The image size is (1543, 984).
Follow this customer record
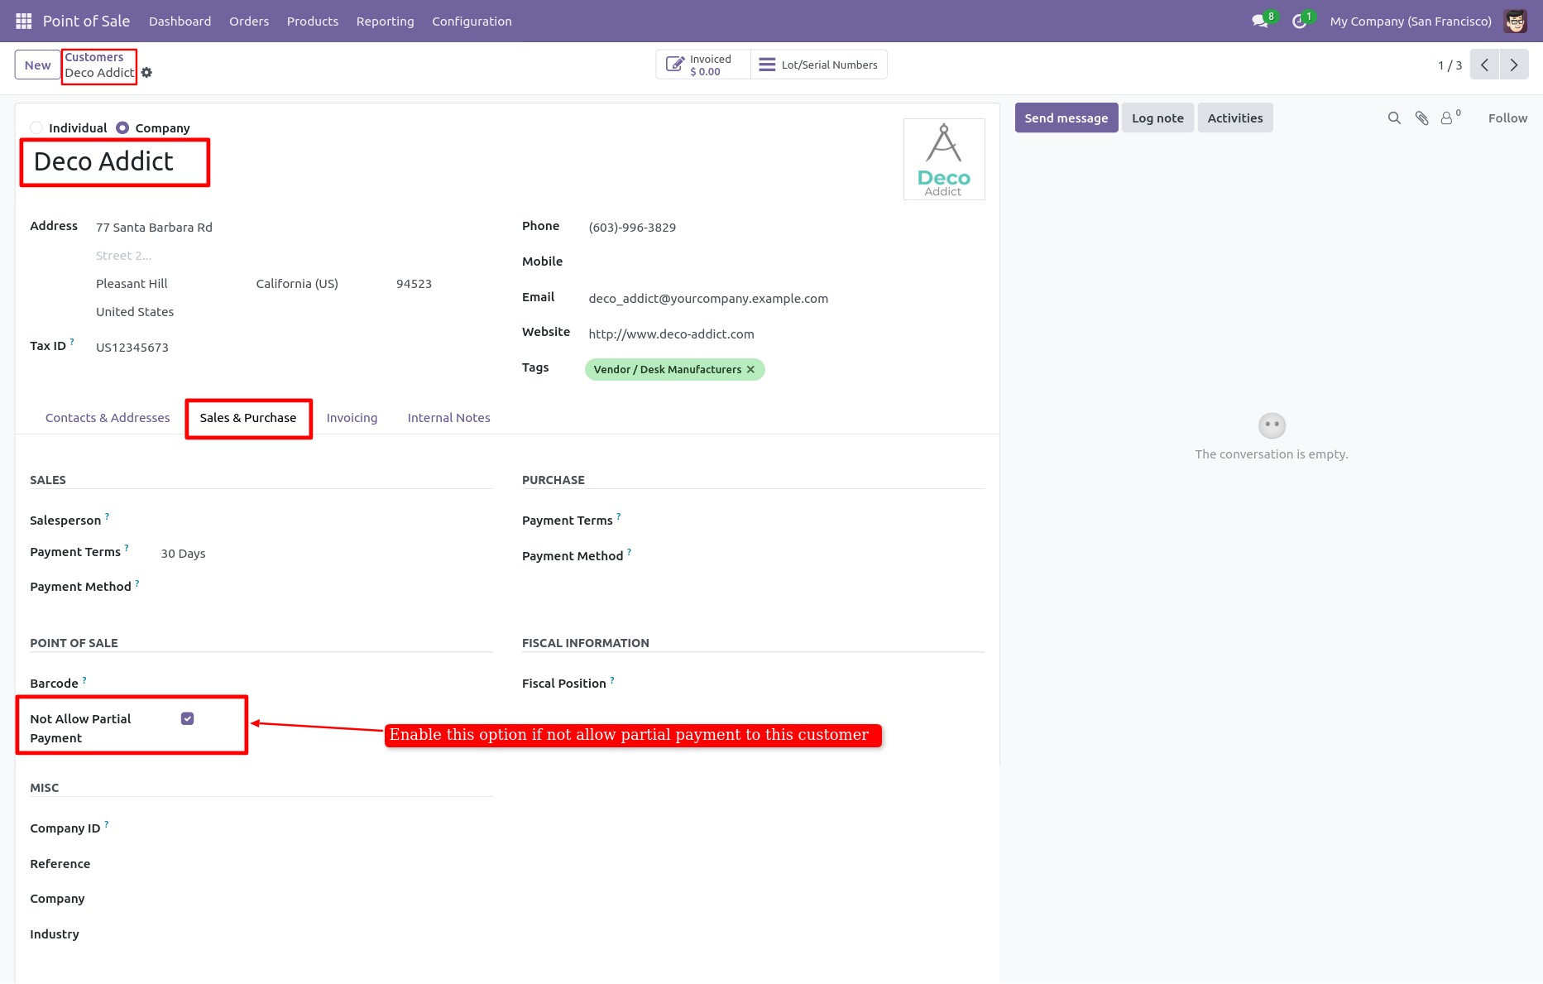(1507, 118)
